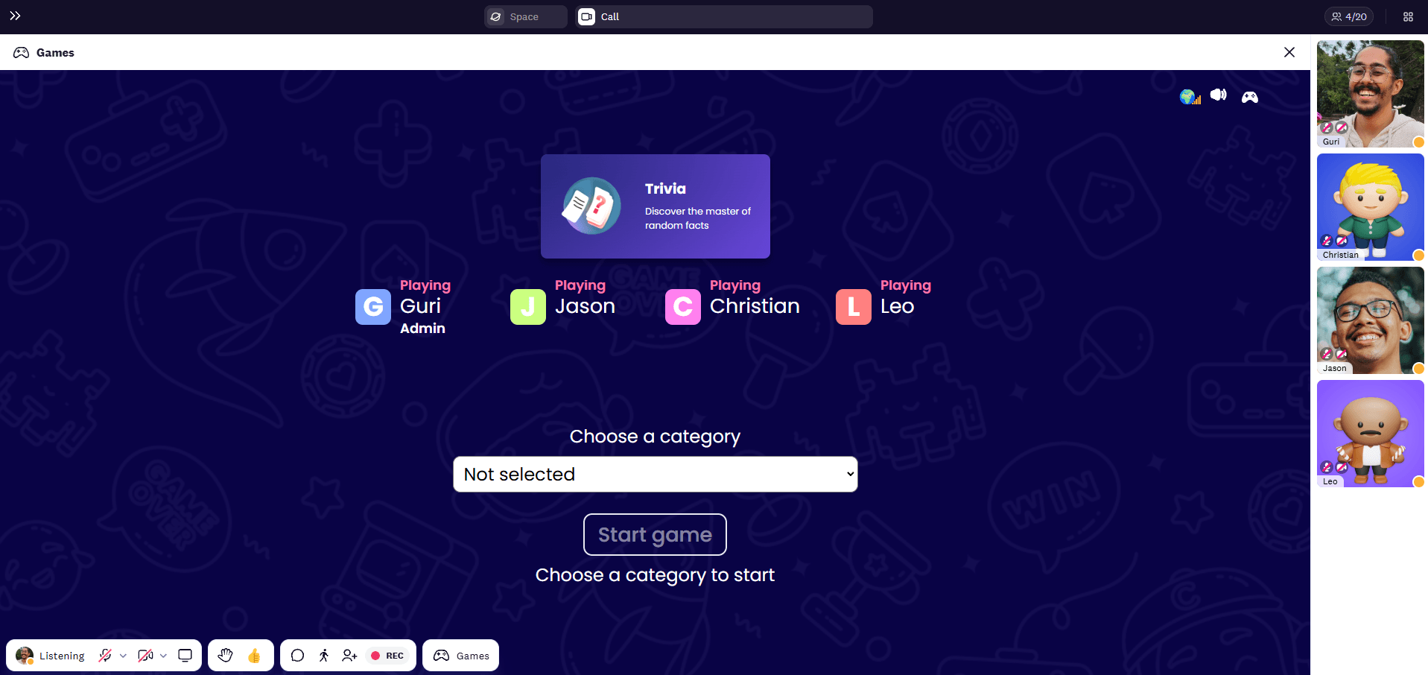Screen dimensions: 1428x675
Task: Click the invite people icon
Action: [x=349, y=656]
